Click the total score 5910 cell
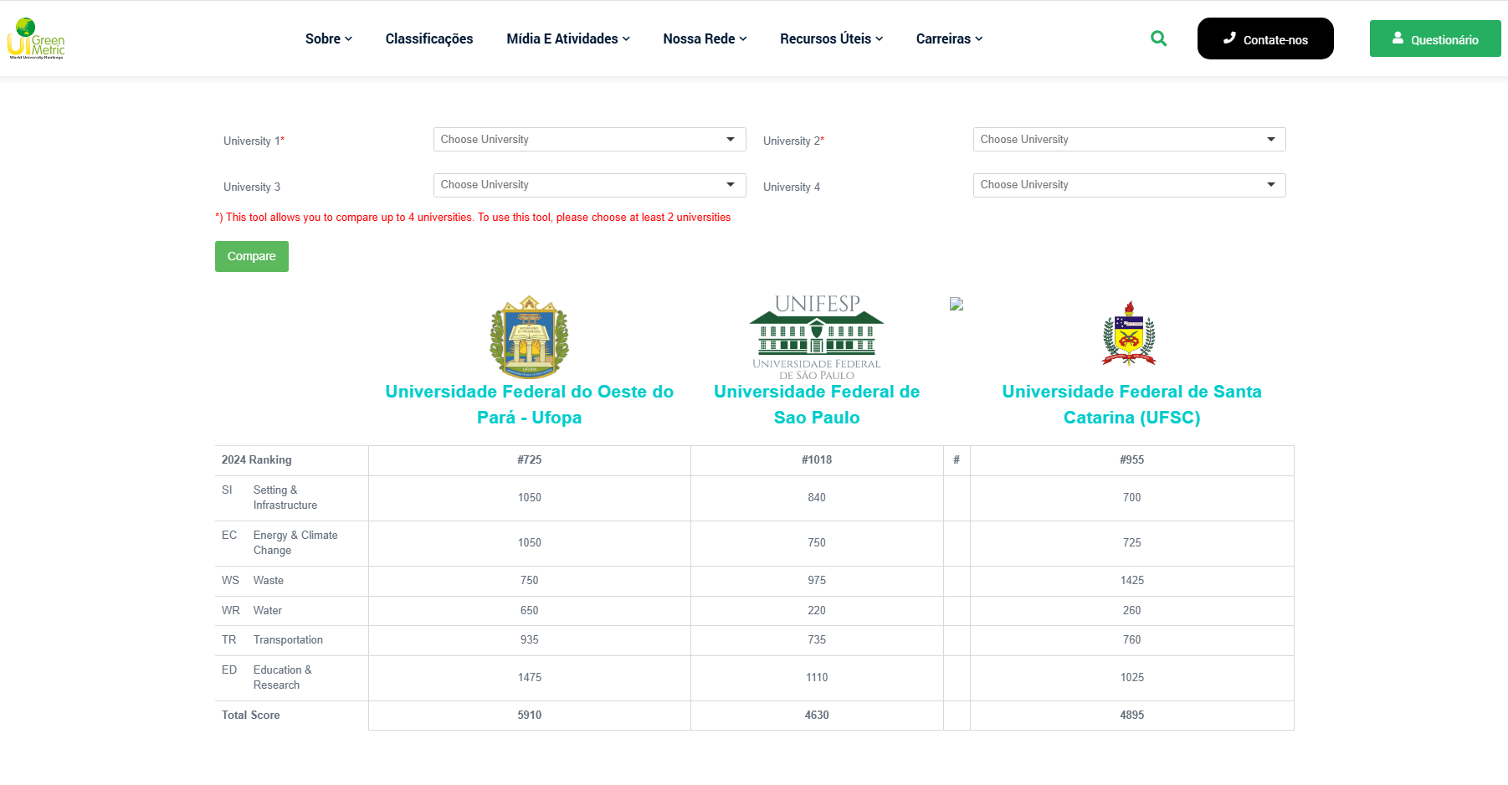Viewport: 1508px width, 785px height. tap(530, 716)
